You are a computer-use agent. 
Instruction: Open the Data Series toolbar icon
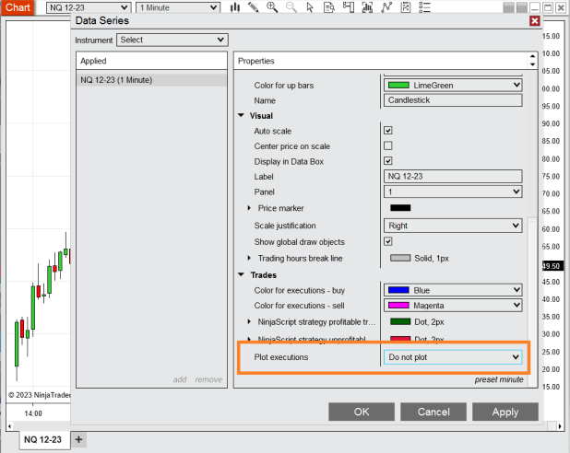click(x=367, y=7)
